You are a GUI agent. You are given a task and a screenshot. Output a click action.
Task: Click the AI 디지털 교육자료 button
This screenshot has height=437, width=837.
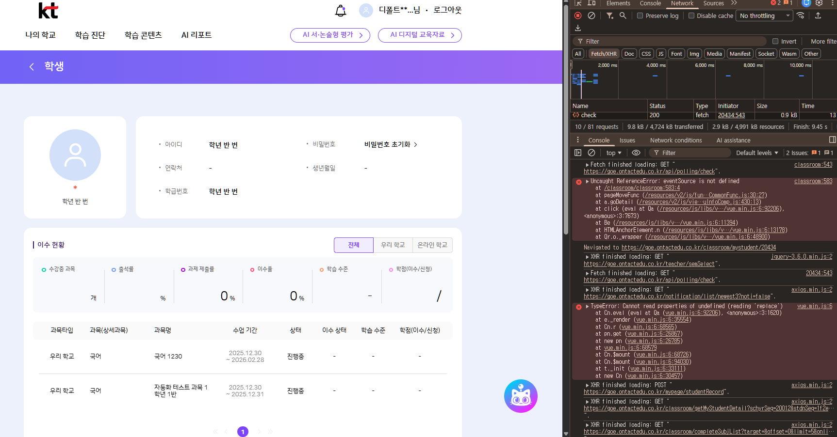pyautogui.click(x=420, y=35)
